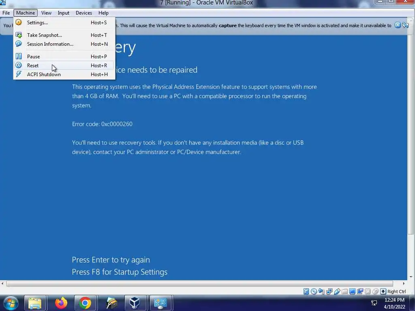Click the "Press Enter to try again" text
This screenshot has width=415, height=311.
pos(111,260)
